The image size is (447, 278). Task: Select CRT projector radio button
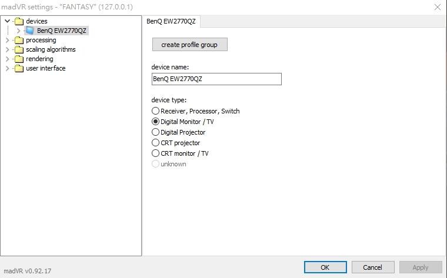156,143
